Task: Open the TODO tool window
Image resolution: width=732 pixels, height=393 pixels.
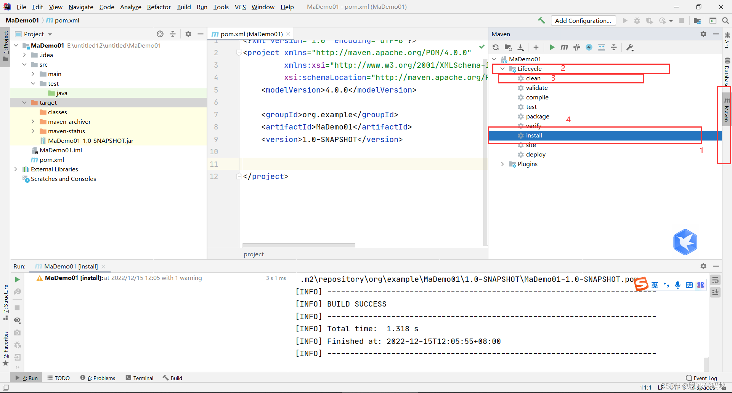Action: pyautogui.click(x=59, y=378)
